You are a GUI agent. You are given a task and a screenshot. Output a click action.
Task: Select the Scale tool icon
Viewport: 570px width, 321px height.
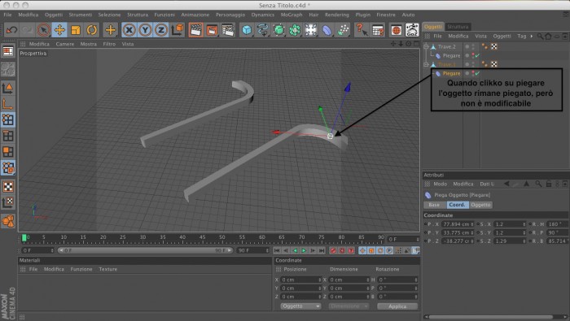[x=76, y=30]
